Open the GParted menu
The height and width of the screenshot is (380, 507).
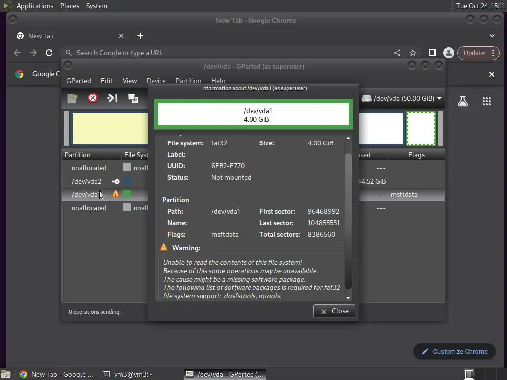tap(79, 81)
